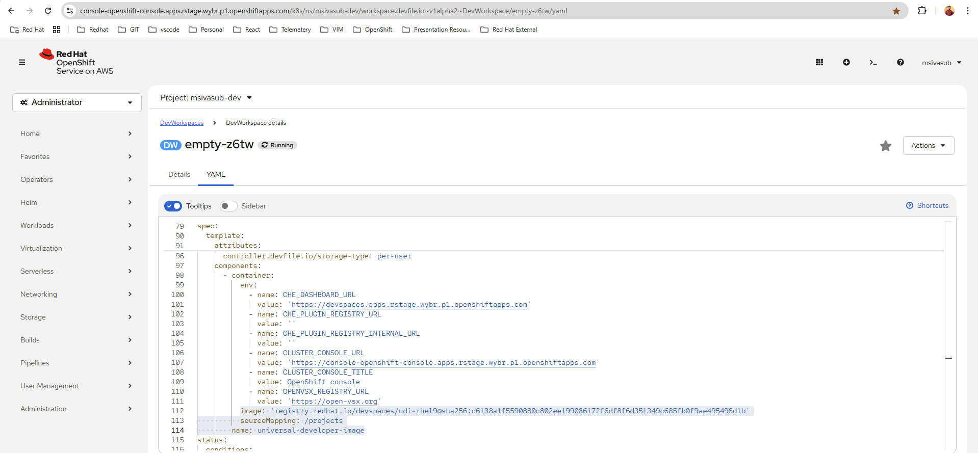This screenshot has width=978, height=453.
Task: Disable the Tooltips switch
Action: (173, 206)
